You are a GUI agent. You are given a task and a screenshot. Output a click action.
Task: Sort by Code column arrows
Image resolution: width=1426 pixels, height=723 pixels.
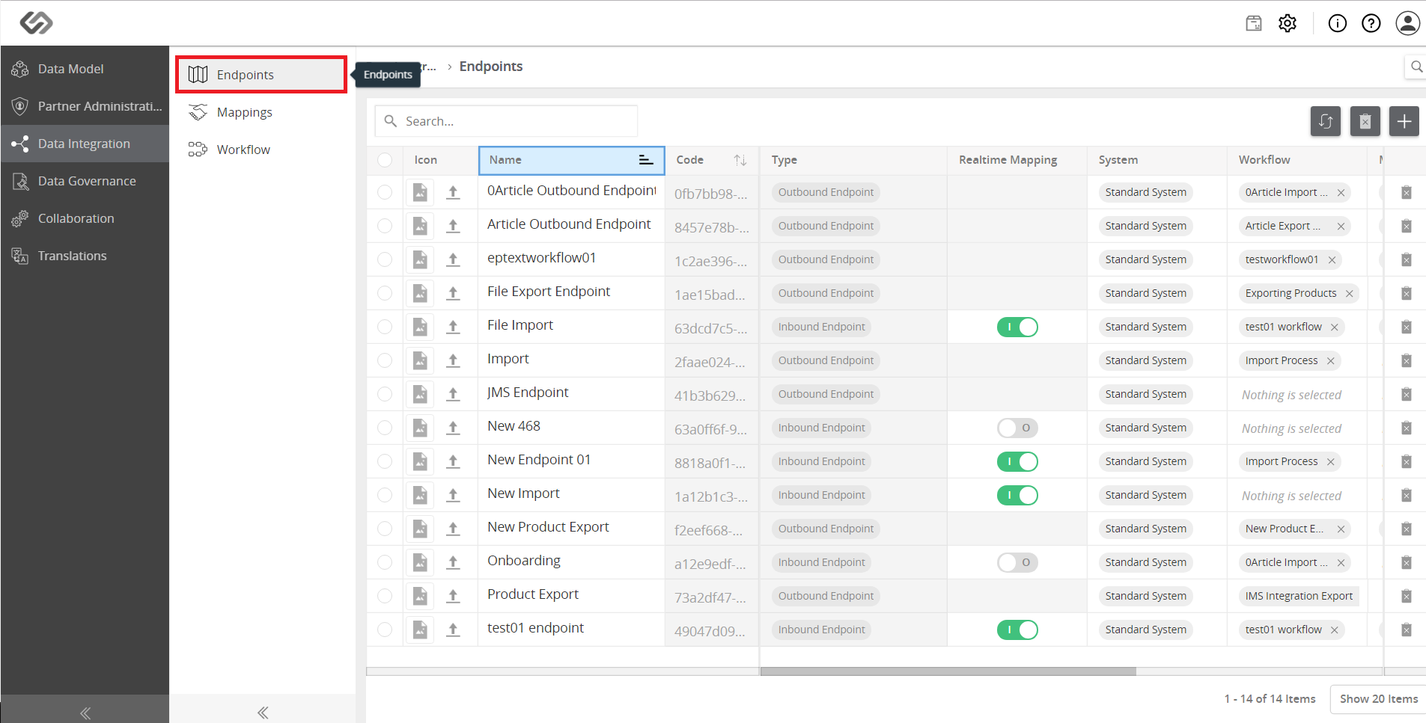pos(740,160)
